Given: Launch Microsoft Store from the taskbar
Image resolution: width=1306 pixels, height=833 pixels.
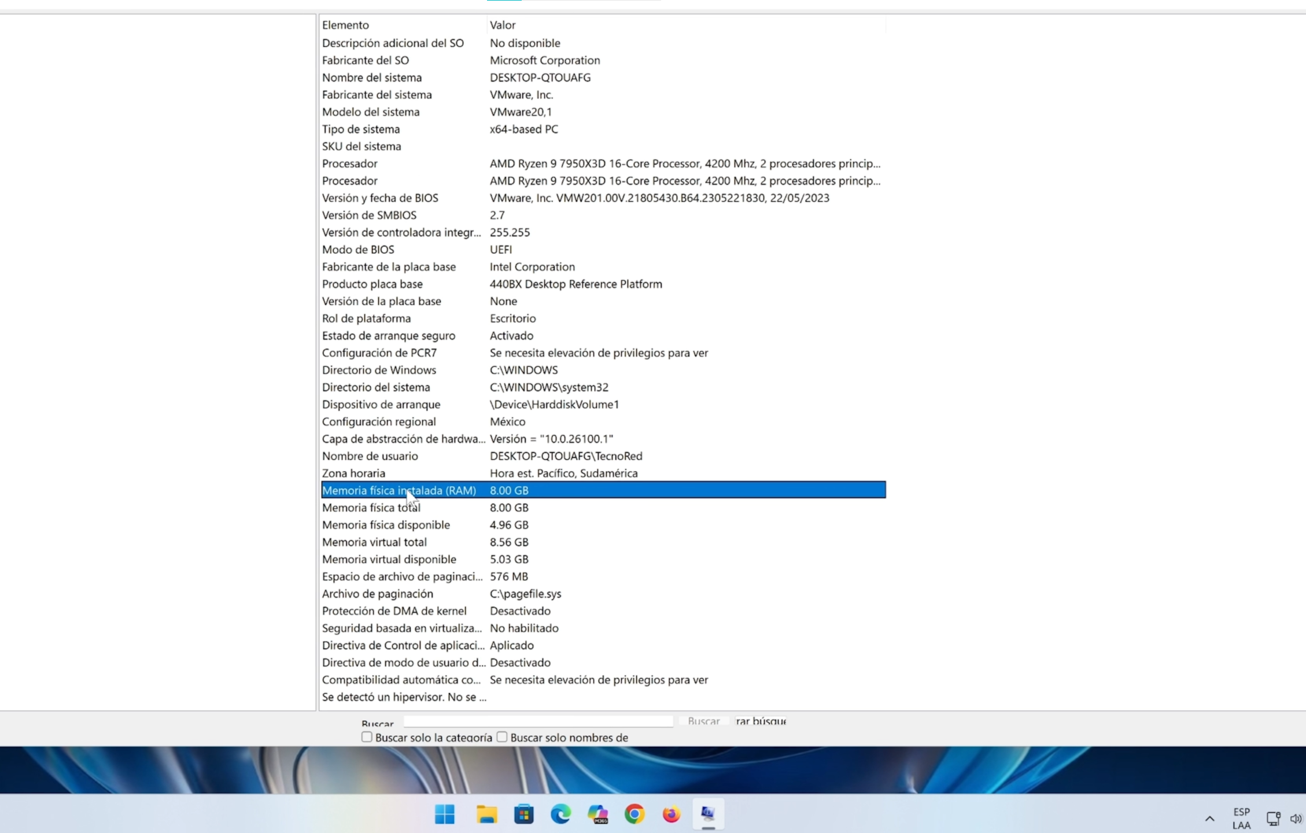Looking at the screenshot, I should pos(523,814).
